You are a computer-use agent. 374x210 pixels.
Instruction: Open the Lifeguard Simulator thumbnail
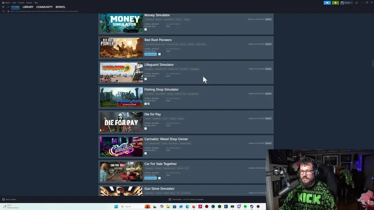click(121, 72)
